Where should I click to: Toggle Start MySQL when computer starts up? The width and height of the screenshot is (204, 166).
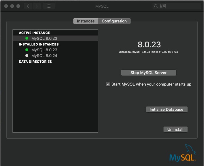click(108, 84)
